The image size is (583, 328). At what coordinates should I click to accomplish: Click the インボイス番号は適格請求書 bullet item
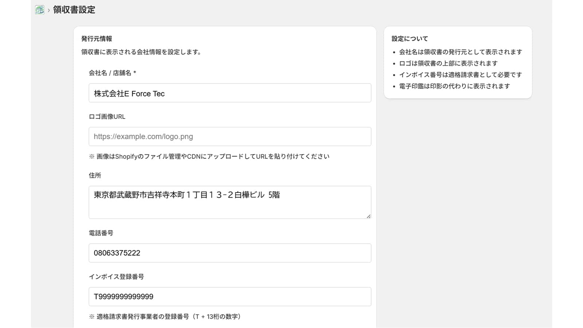pyautogui.click(x=460, y=75)
